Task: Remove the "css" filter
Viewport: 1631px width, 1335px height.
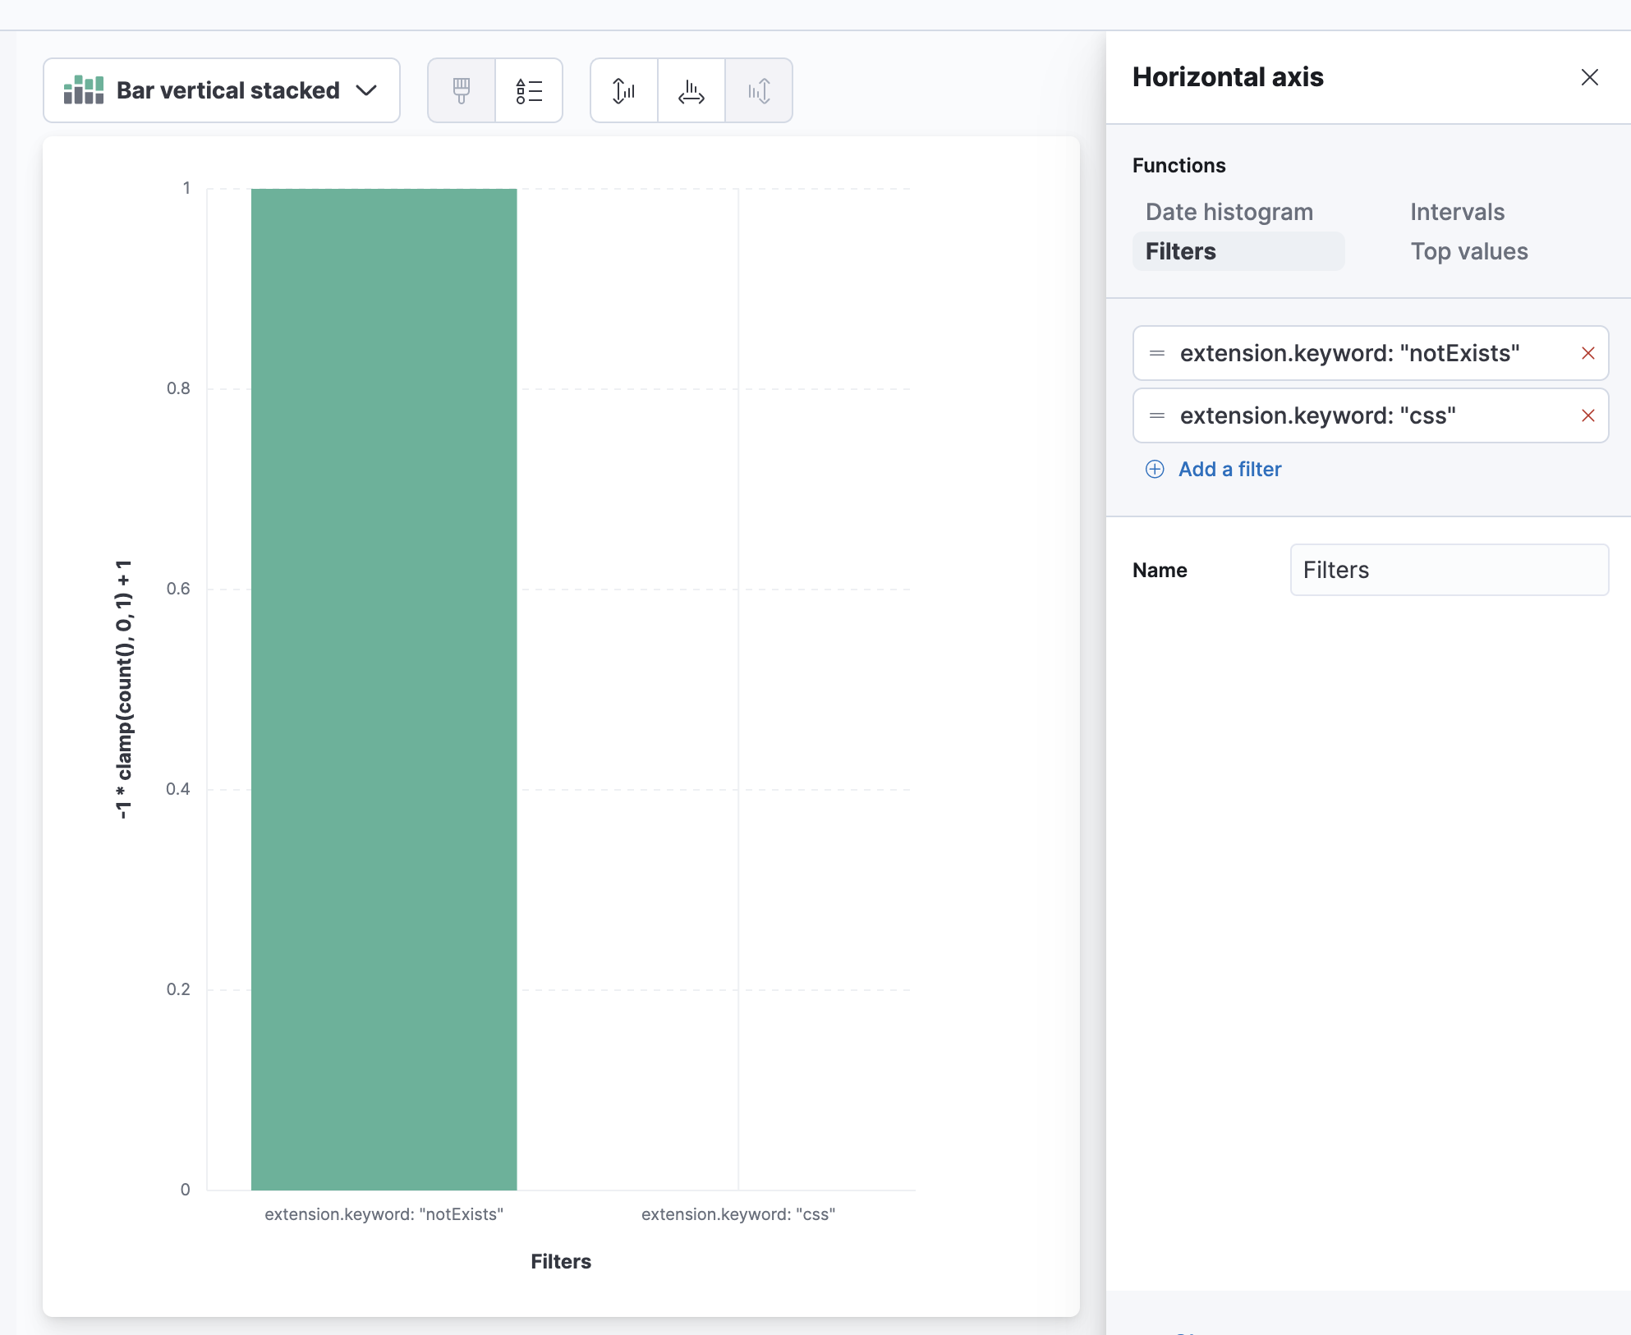Action: (1587, 415)
